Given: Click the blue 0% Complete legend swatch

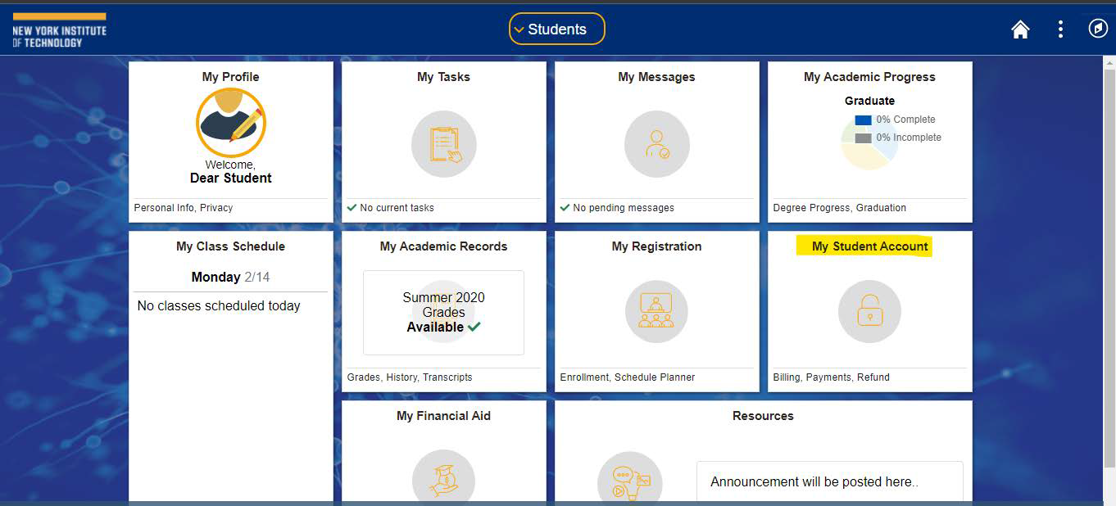Looking at the screenshot, I should click(x=863, y=120).
